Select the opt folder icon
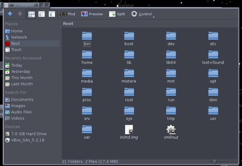Image resolution: width=242 pixels, height=166 pixels. 213,73
